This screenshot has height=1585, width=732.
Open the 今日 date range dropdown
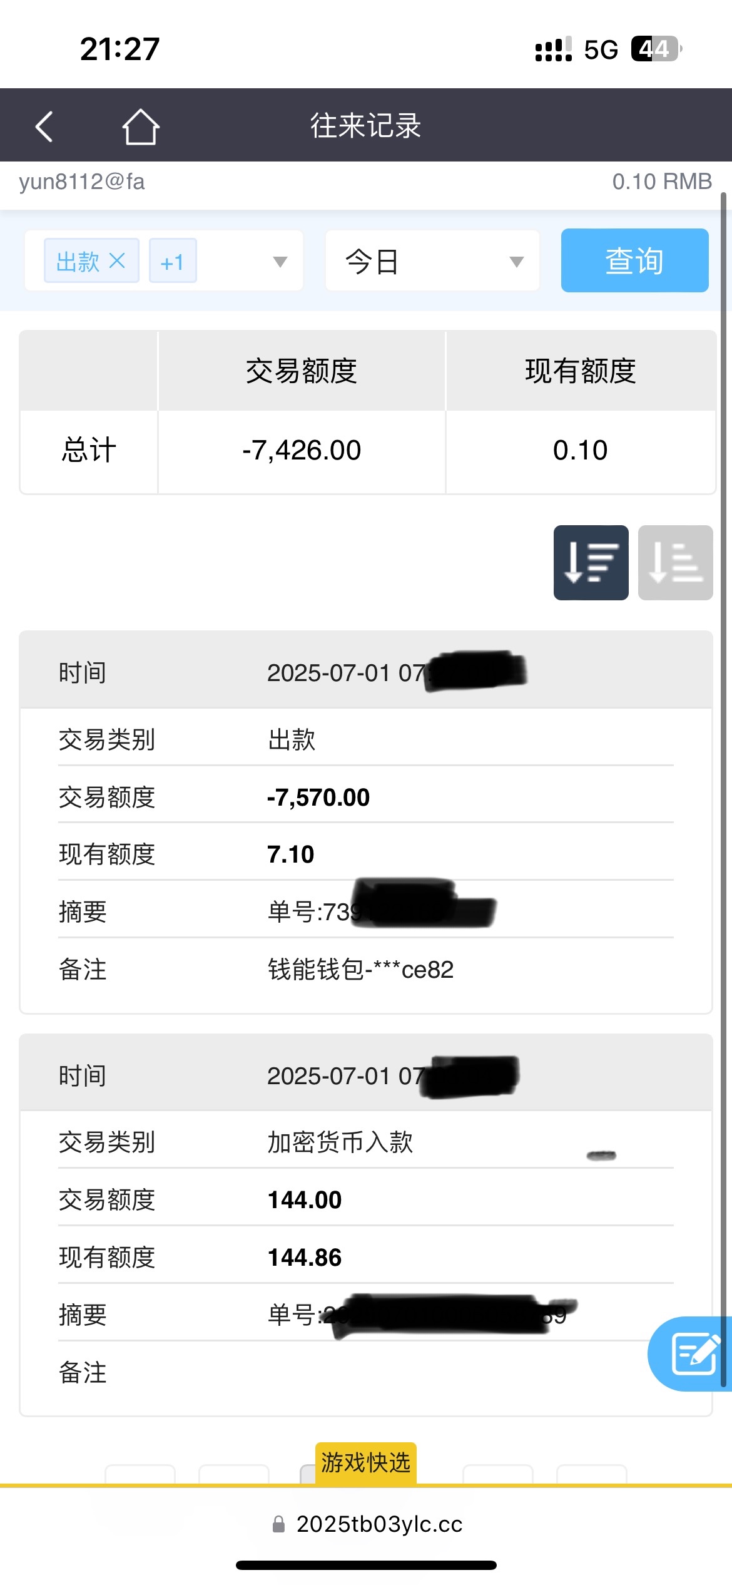[x=432, y=260]
